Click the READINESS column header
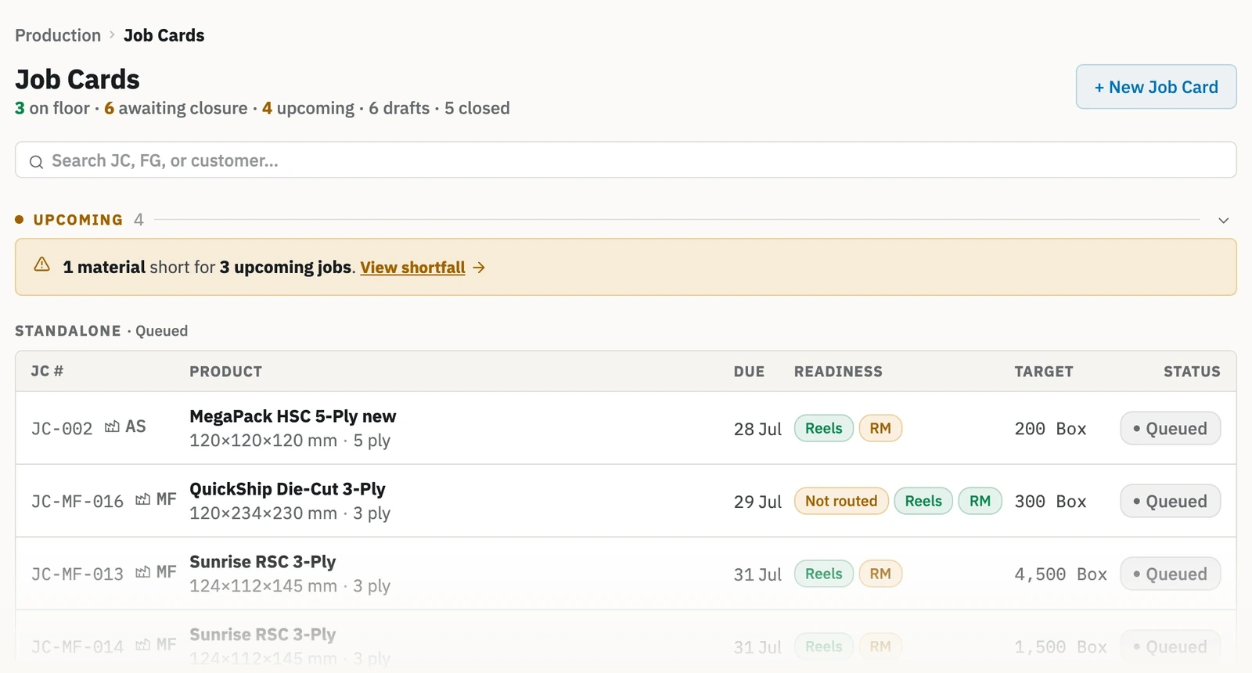1252x673 pixels. [838, 371]
